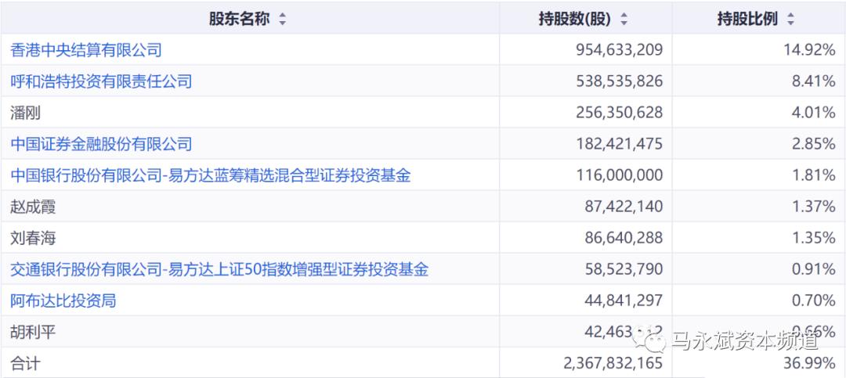Sort by the 持股数(股) column sort arrows
The width and height of the screenshot is (846, 378).
[624, 20]
